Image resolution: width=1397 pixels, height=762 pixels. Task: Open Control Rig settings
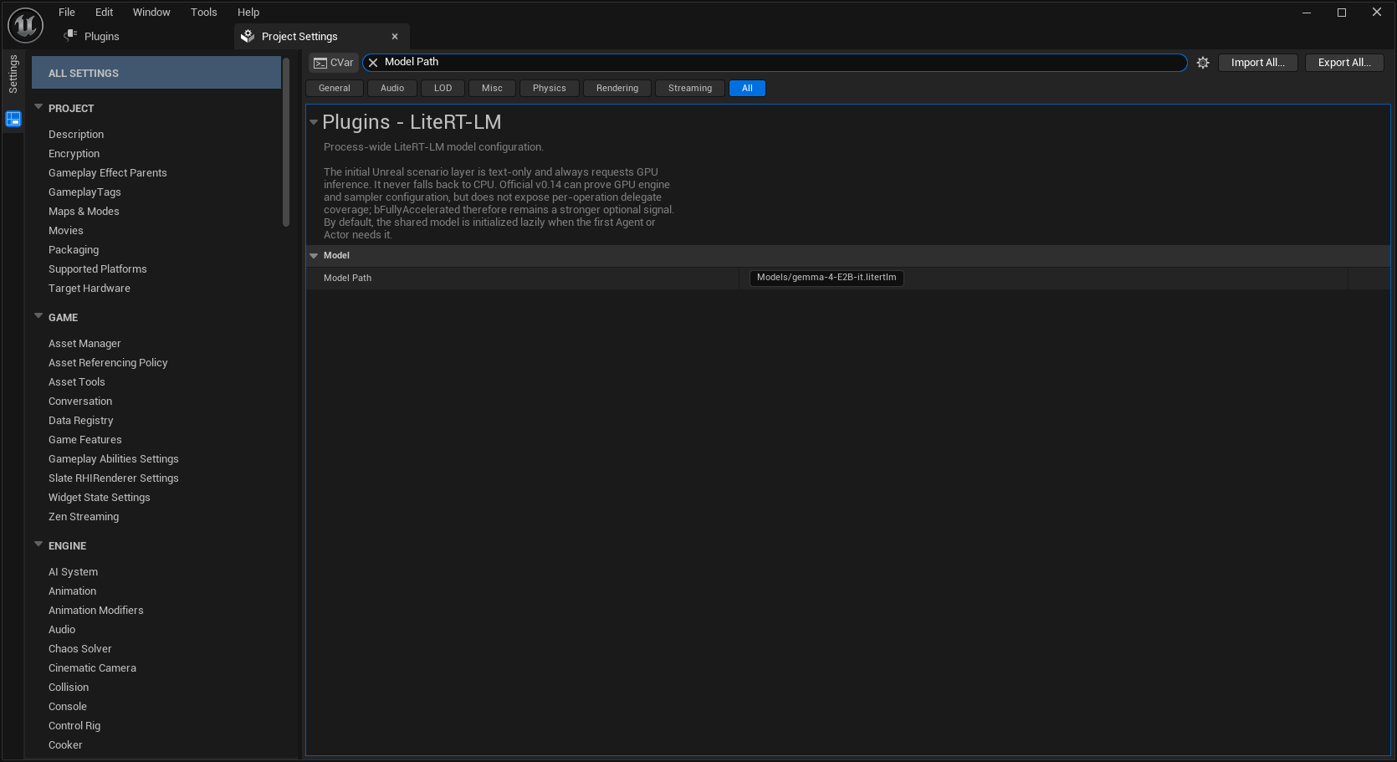click(74, 725)
